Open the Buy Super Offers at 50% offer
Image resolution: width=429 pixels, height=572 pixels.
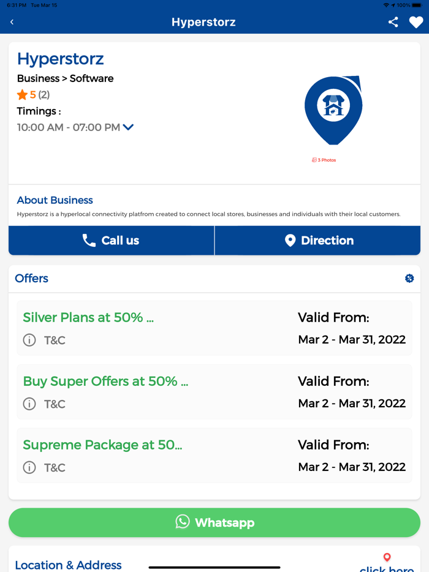tap(105, 381)
